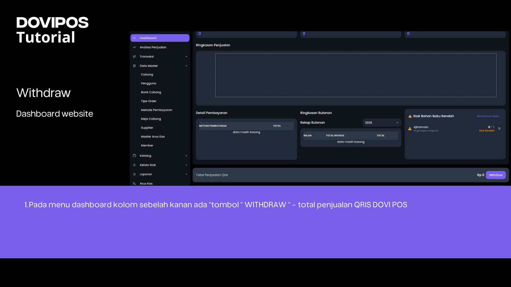Viewport: 511px width, 287px height.
Task: Expand the Katalog menu chevron
Action: 186,156
